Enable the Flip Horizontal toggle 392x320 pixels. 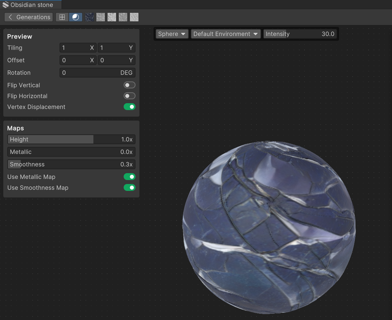(x=129, y=96)
